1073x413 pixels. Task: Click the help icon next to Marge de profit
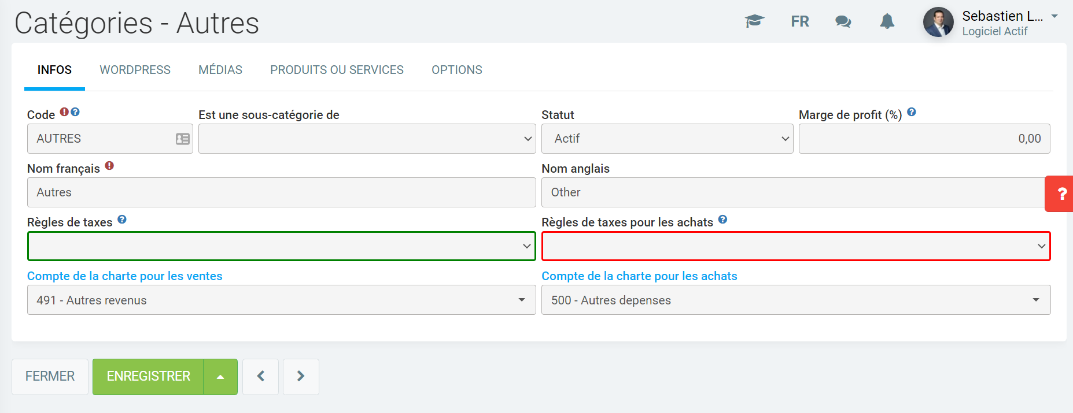point(912,112)
